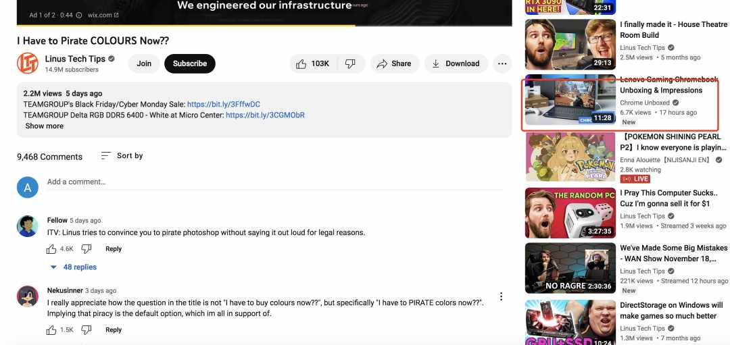Click the New badge under Chrome Unboxed video
Screen dimensions: 730x345
(x=629, y=122)
